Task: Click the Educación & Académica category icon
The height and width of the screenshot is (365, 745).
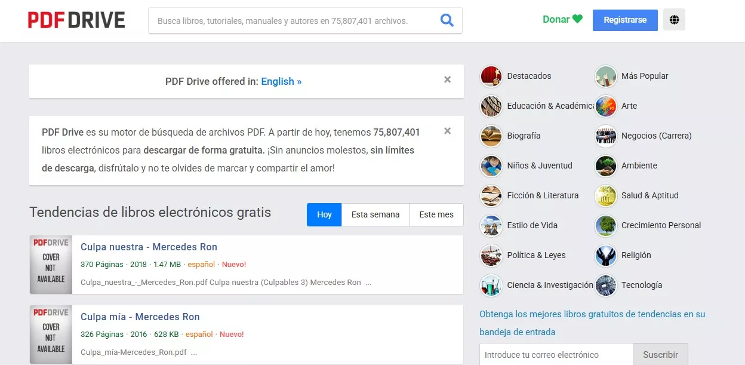Action: point(491,106)
